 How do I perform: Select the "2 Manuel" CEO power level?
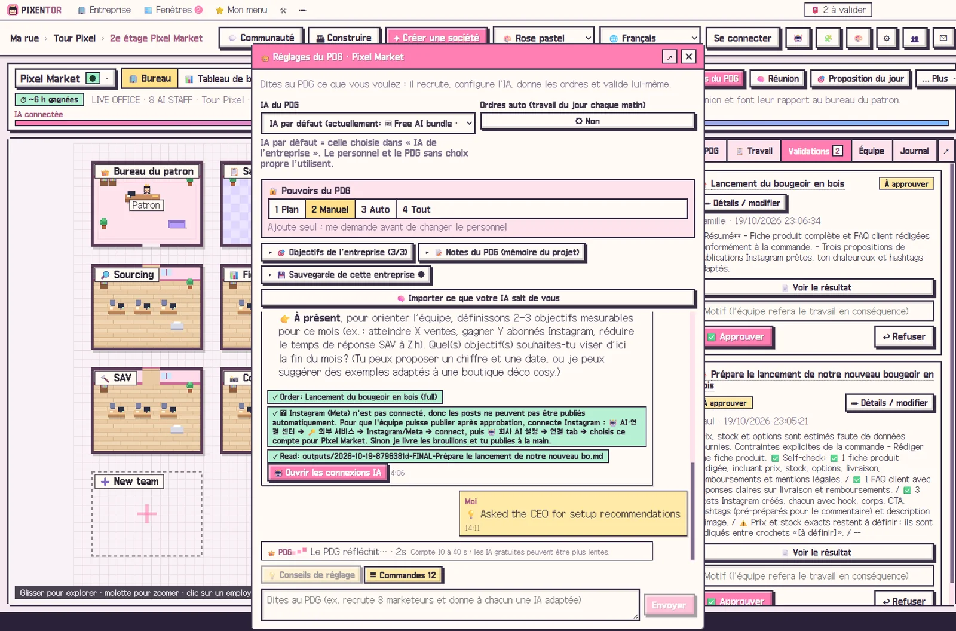click(x=330, y=209)
